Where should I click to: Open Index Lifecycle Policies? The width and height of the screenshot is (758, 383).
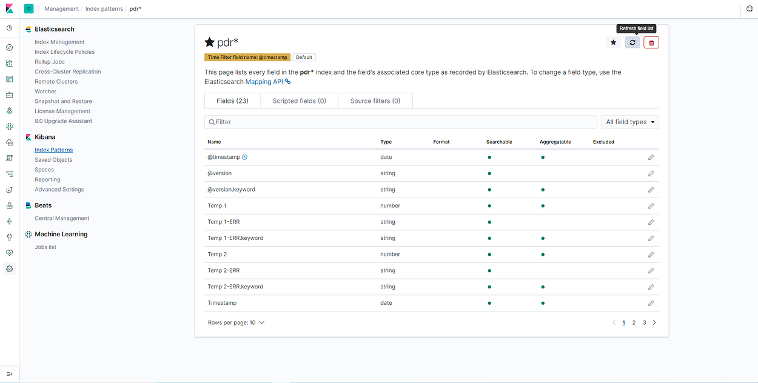(64, 52)
